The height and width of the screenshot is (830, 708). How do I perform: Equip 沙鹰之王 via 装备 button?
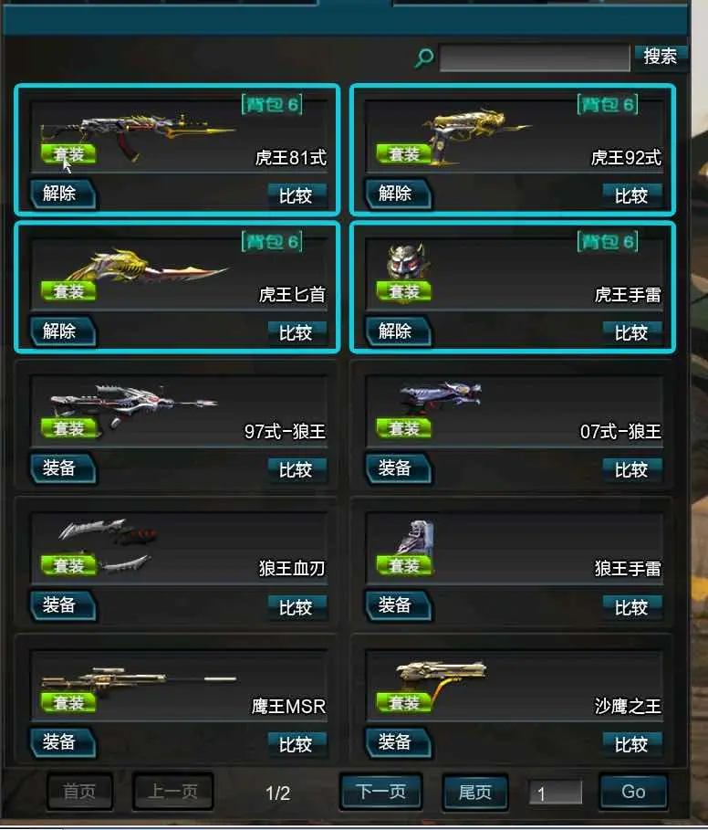coord(398,742)
